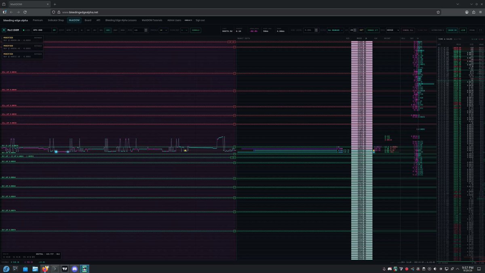Toggle the SOUND ON button
This screenshot has height=273, width=485.
pyautogui.click(x=452, y=30)
